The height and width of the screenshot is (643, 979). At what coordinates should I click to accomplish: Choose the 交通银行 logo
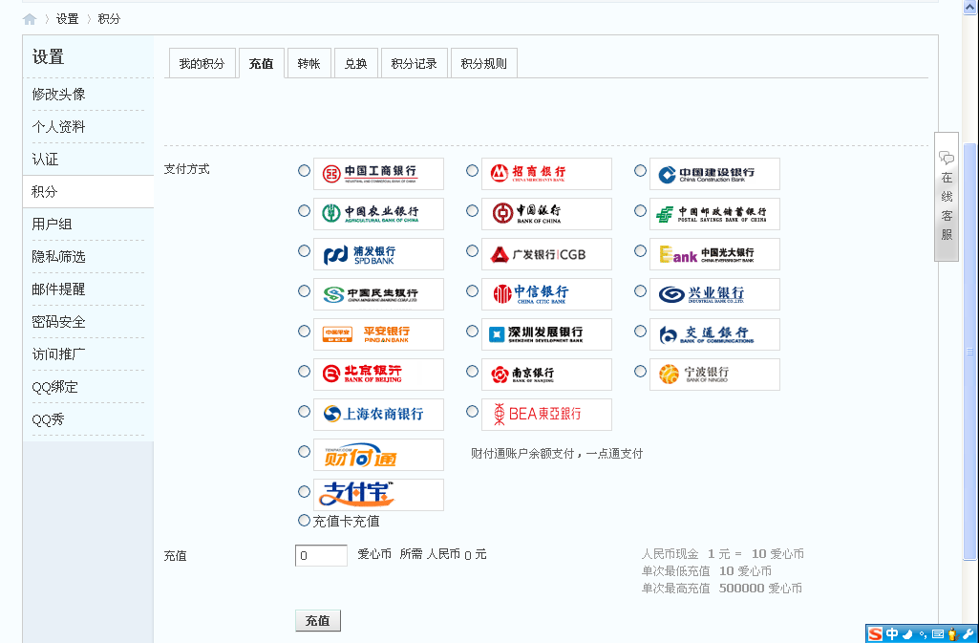click(x=714, y=334)
